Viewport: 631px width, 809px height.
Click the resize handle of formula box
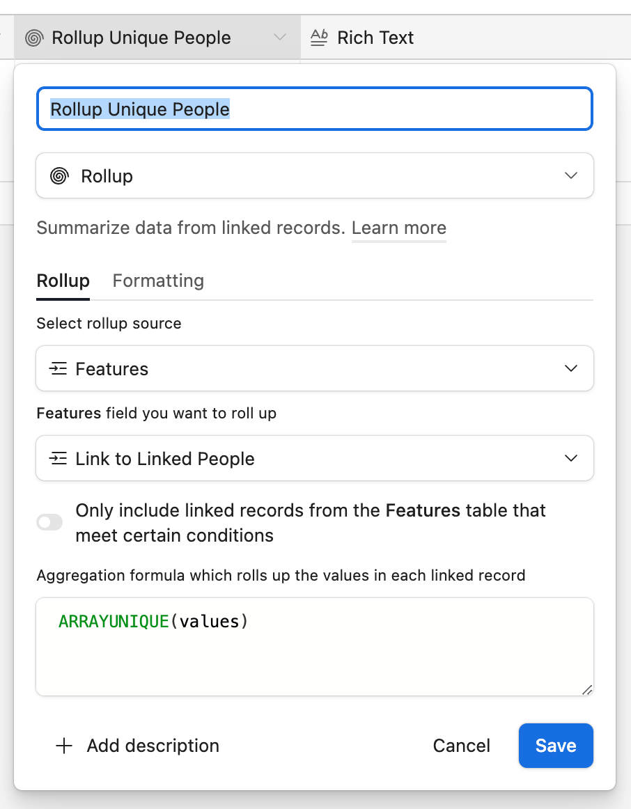587,690
